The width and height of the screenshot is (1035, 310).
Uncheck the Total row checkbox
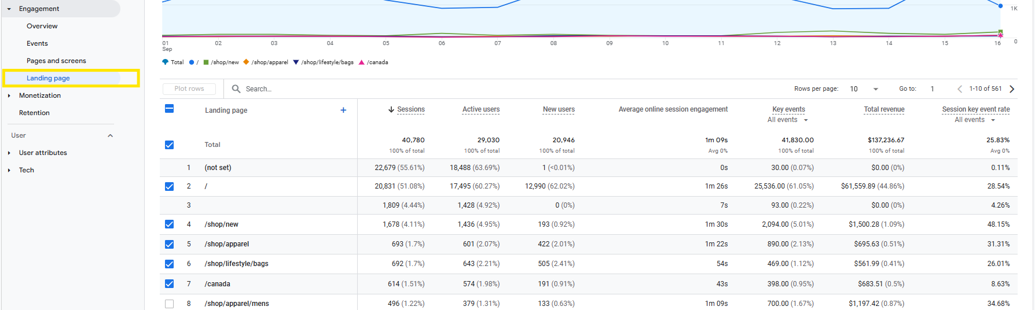tap(169, 145)
